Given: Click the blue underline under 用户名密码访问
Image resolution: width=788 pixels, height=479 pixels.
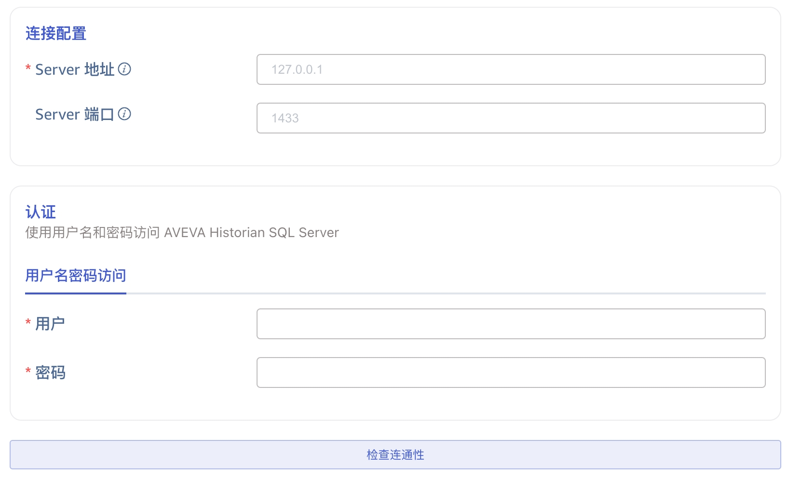Looking at the screenshot, I should pos(76,293).
